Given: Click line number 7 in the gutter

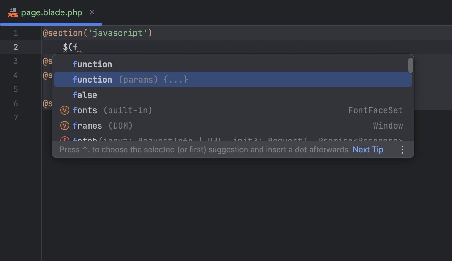Looking at the screenshot, I should click(16, 118).
